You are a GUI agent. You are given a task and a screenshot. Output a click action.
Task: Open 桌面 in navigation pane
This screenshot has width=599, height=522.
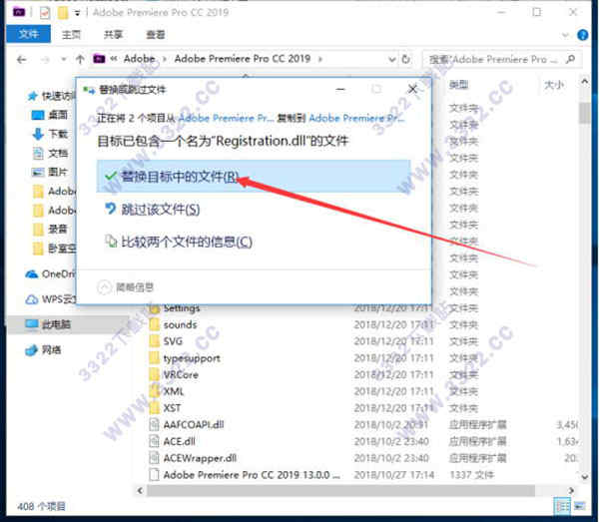(x=50, y=115)
